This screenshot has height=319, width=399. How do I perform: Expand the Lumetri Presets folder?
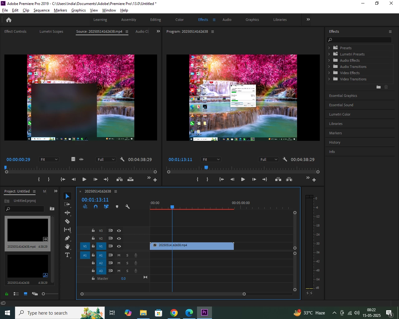click(x=329, y=54)
